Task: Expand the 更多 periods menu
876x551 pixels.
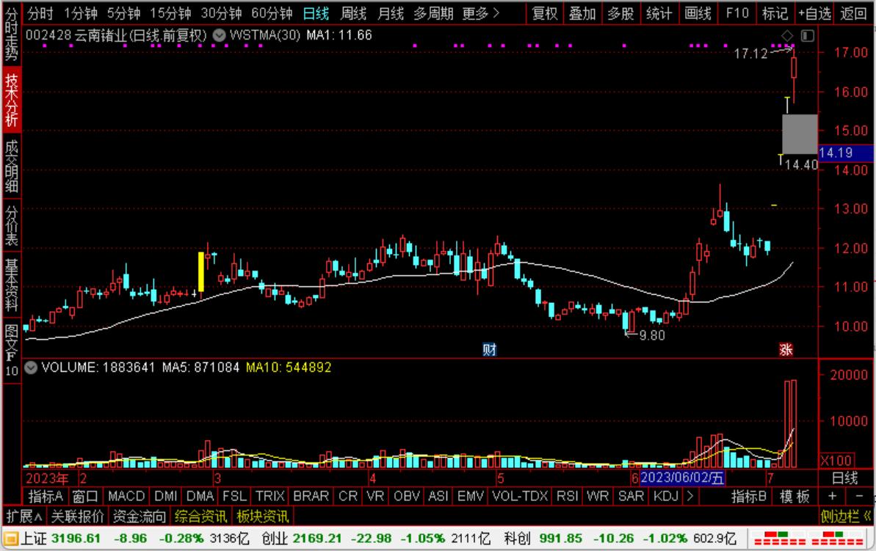Action: tap(480, 13)
